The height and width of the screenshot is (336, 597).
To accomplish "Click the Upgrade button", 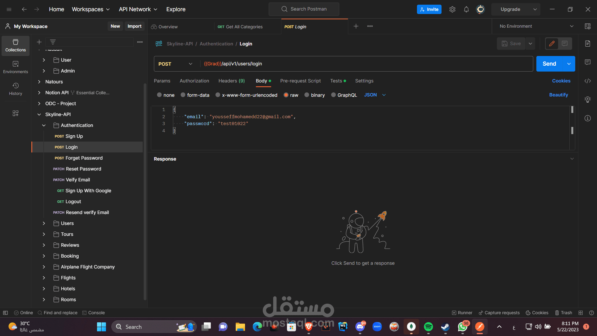I will (510, 9).
